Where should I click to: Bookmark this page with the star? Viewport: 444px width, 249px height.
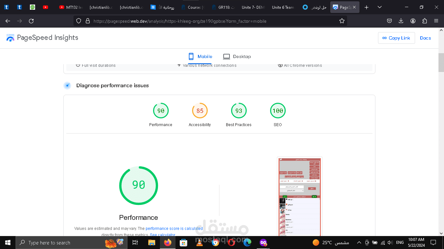pos(342,21)
